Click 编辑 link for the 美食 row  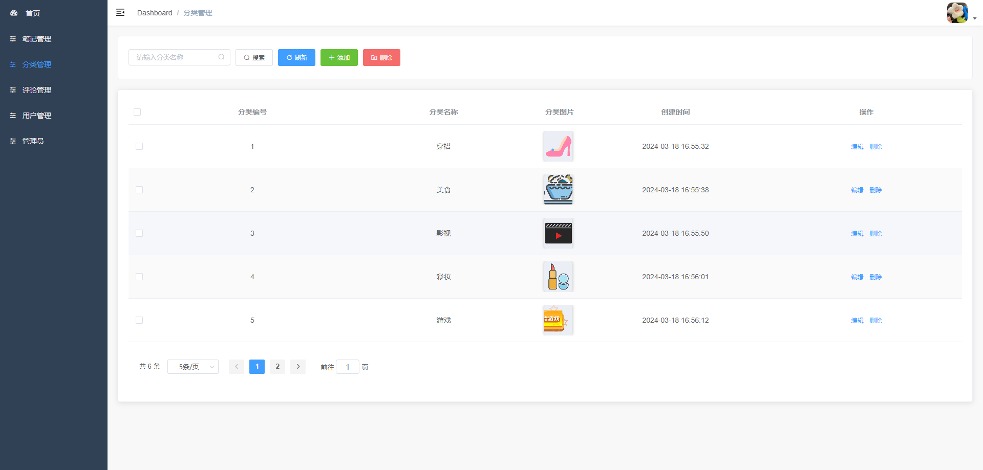(857, 190)
